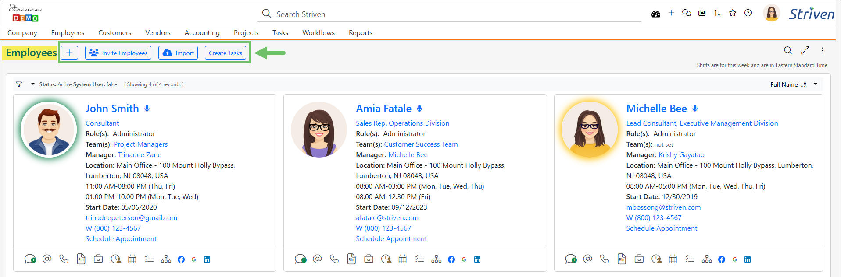
Task: Open LinkedIn icon on Amia Fatale's card
Action: coord(477,259)
